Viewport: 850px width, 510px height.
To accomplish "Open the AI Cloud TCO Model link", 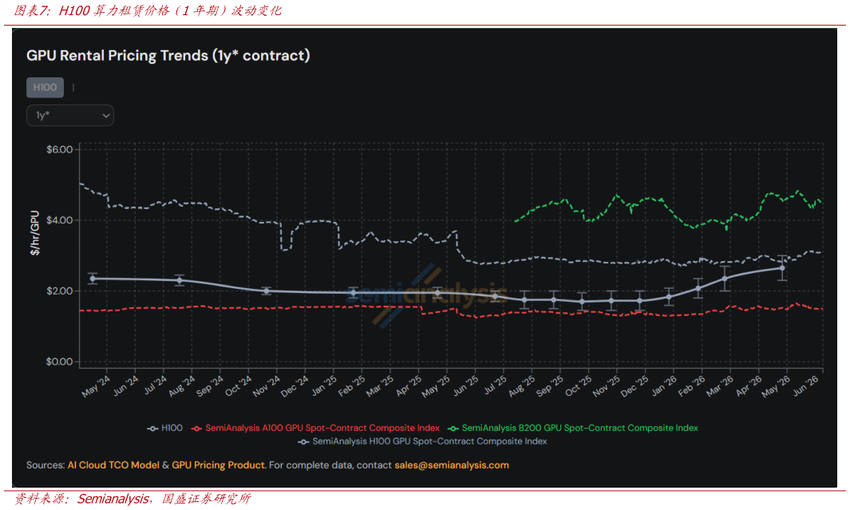I will point(113,465).
